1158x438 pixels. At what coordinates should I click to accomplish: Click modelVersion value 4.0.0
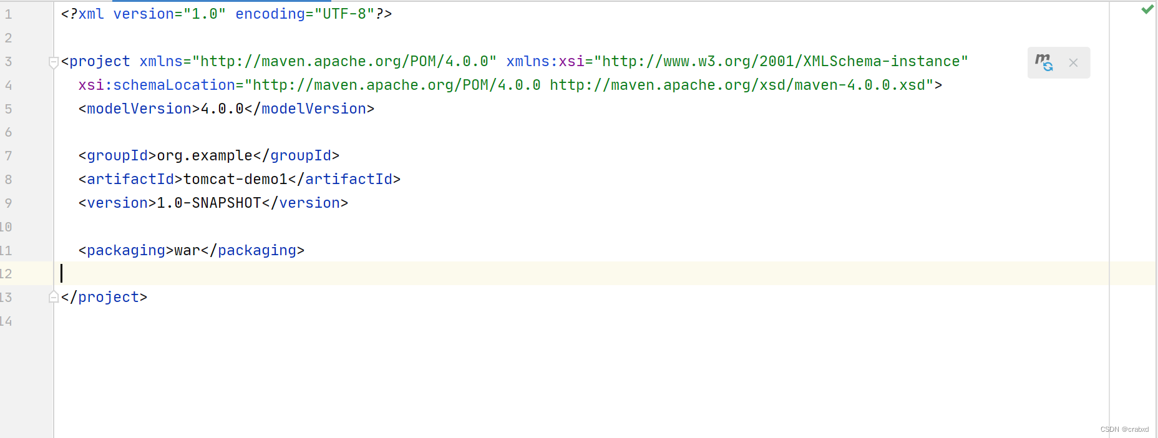222,109
